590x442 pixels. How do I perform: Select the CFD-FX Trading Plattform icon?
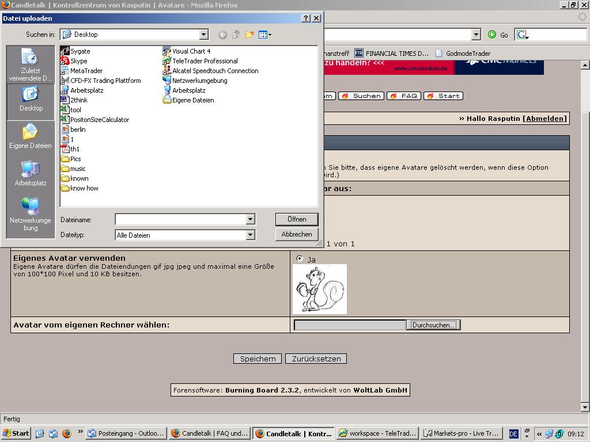pyautogui.click(x=65, y=81)
